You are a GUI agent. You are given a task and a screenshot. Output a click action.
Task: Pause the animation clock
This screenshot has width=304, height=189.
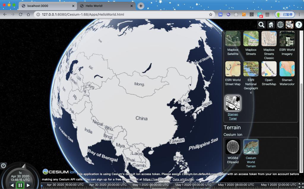click(20, 185)
